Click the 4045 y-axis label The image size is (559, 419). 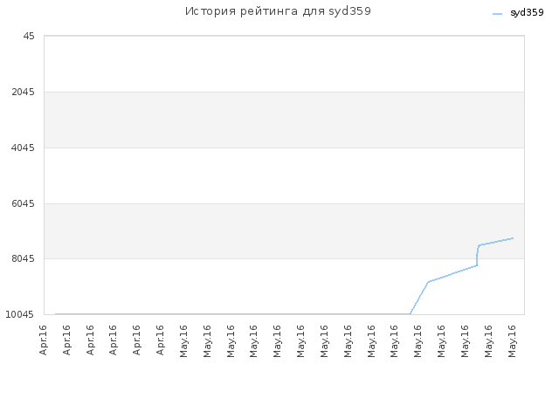coord(24,148)
